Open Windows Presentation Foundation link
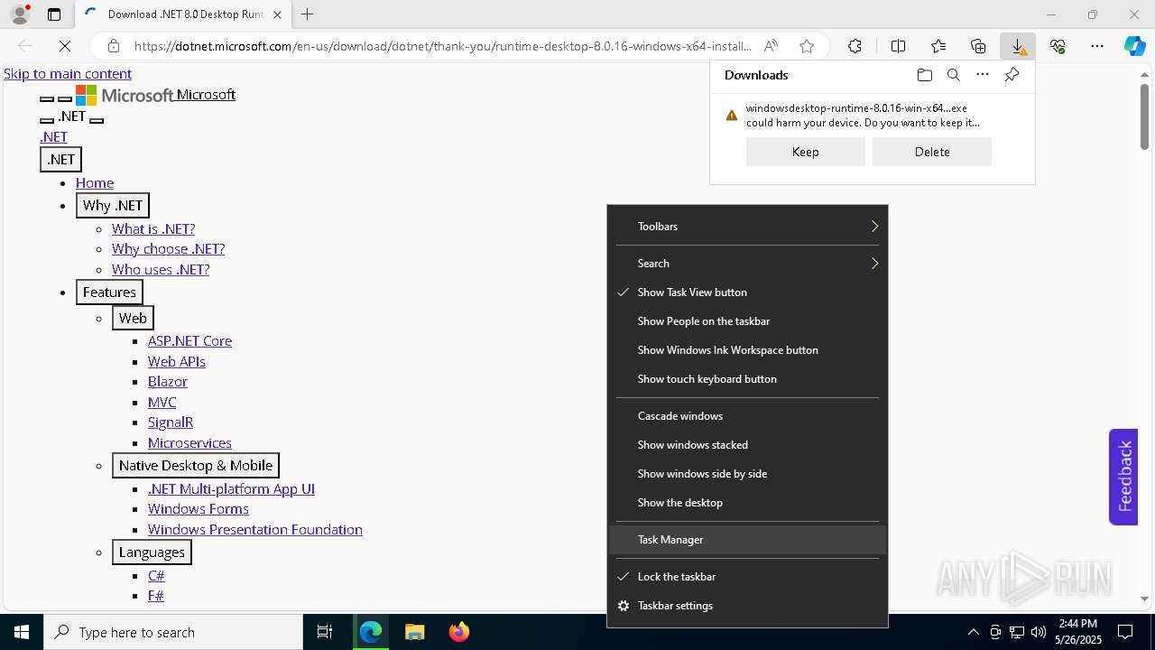 click(x=255, y=530)
